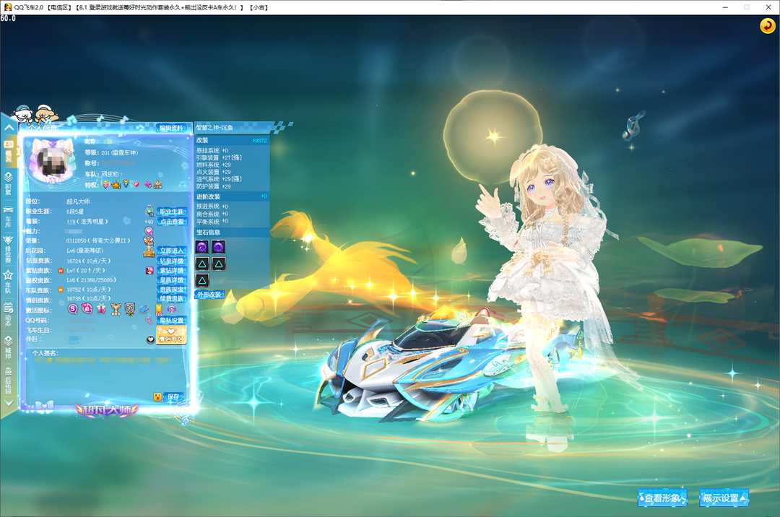Click the first purple gem slot
This screenshot has width=780, height=517.
[x=202, y=247]
